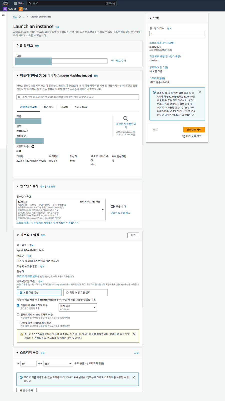Viewport: 225px width, 401px height.
Task: Switch to 최근 사용 tab
Action: (x=48, y=107)
